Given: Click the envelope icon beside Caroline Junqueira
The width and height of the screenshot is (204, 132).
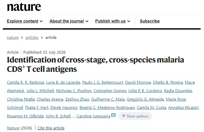Looking at the screenshot, I should [x=113, y=115].
